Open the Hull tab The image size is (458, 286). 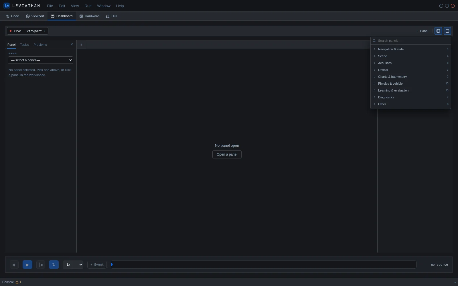pyautogui.click(x=112, y=16)
